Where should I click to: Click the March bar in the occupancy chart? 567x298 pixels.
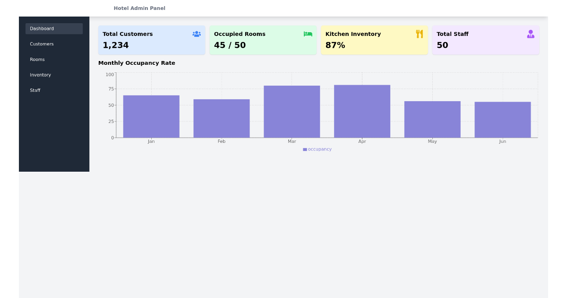click(x=292, y=111)
